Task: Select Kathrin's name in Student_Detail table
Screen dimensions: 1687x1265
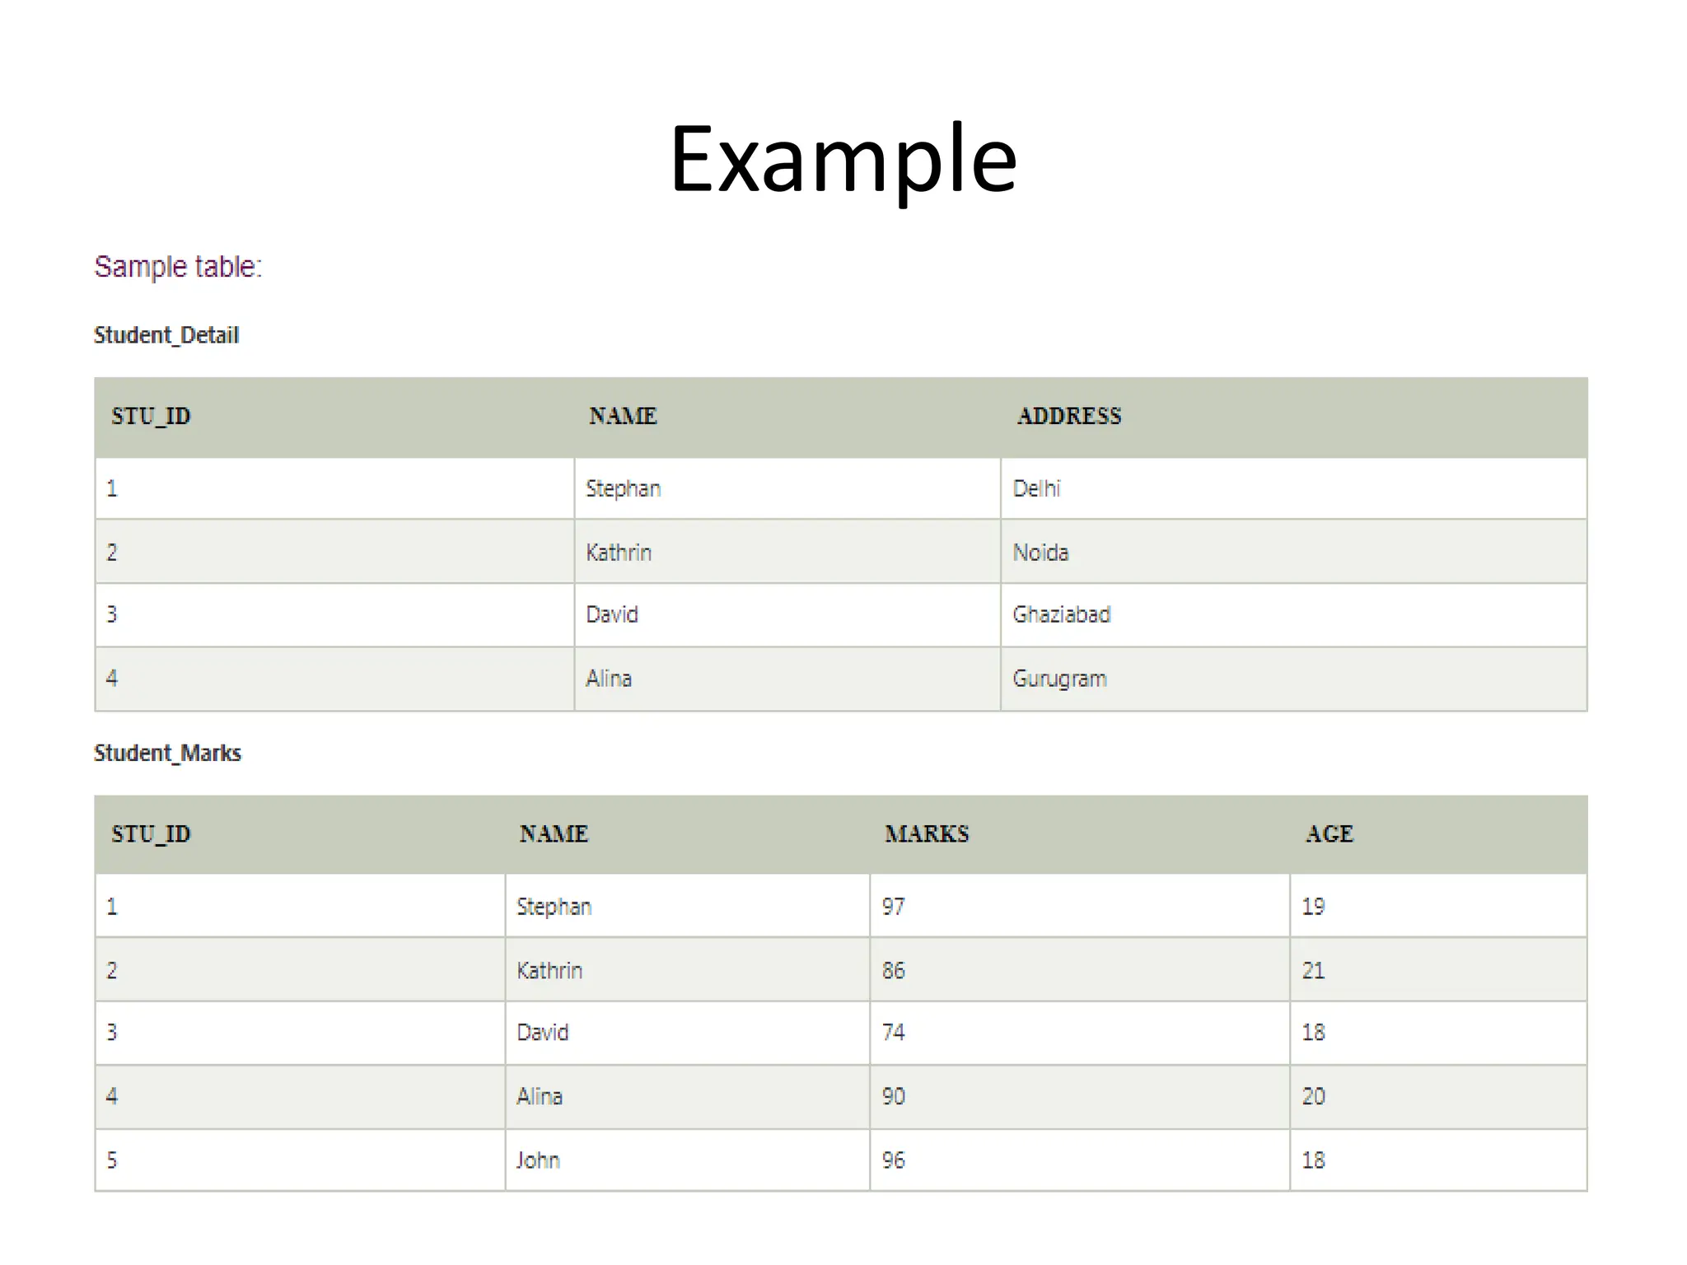Action: tap(619, 553)
